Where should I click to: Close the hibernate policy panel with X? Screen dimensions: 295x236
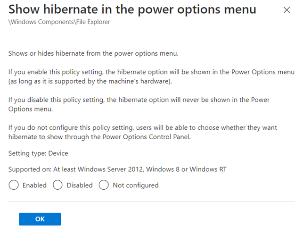(287, 10)
